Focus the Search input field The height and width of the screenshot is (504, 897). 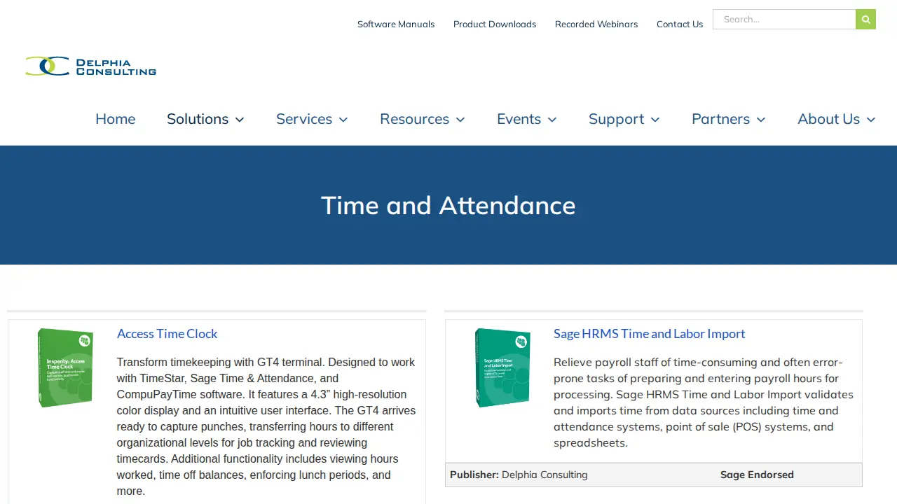[x=784, y=20]
